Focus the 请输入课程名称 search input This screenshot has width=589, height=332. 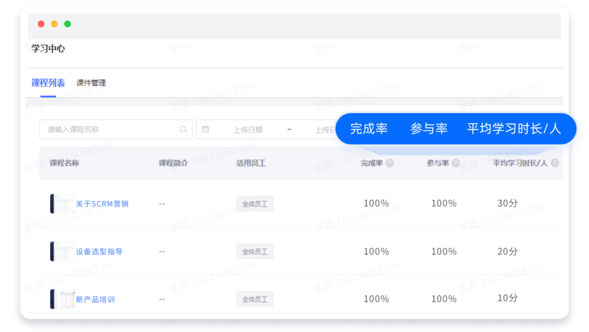[x=116, y=129]
